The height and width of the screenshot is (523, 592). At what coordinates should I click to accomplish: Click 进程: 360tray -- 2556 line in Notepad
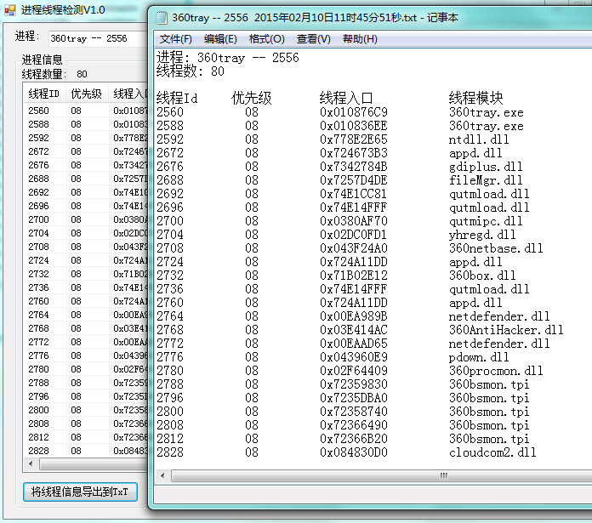pos(228,58)
